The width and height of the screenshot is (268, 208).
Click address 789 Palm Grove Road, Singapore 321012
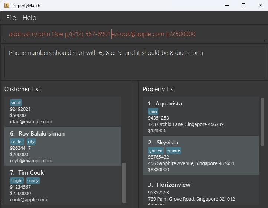[x=192, y=199]
